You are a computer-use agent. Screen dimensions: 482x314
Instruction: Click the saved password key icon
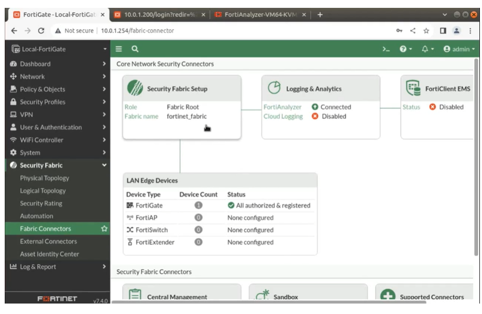399,31
